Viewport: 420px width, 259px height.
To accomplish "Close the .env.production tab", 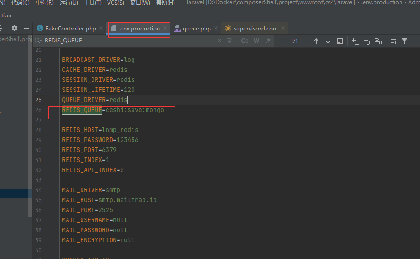I will point(165,28).
